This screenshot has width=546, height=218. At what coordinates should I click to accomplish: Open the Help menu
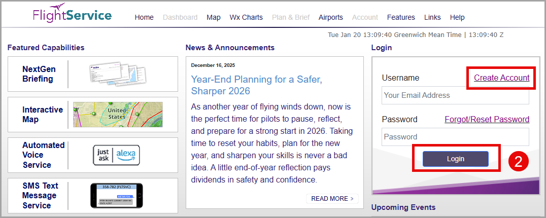(457, 17)
